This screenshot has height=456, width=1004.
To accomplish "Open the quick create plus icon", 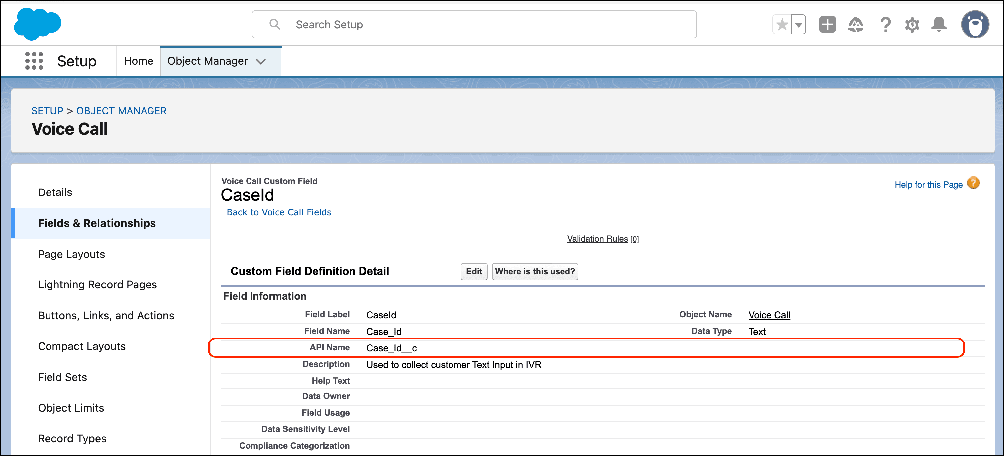I will (x=827, y=24).
